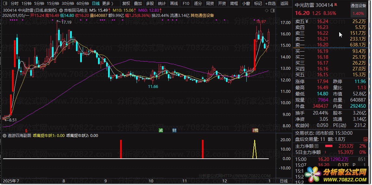Click the 5日主力净额 row label
372x185 pixels.
point(308,152)
